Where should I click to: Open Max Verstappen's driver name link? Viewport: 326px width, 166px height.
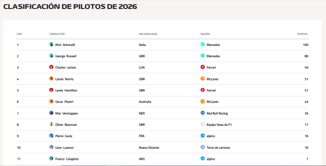pyautogui.click(x=67, y=113)
